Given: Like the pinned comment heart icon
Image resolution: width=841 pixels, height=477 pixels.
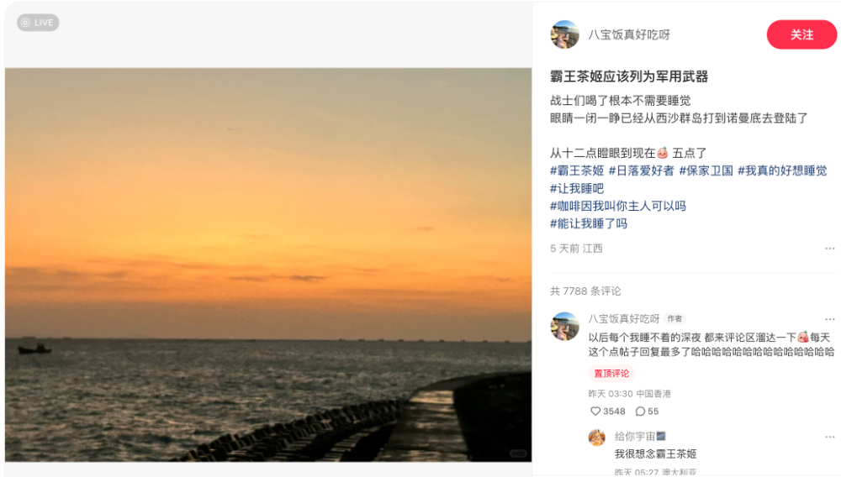Looking at the screenshot, I should [x=595, y=411].
